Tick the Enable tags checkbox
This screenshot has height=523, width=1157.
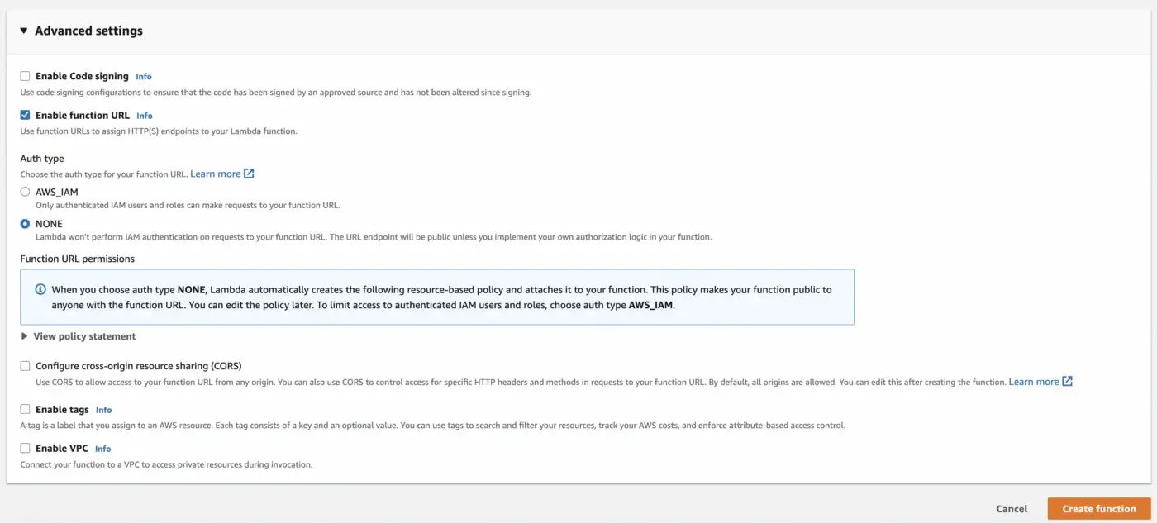(25, 409)
